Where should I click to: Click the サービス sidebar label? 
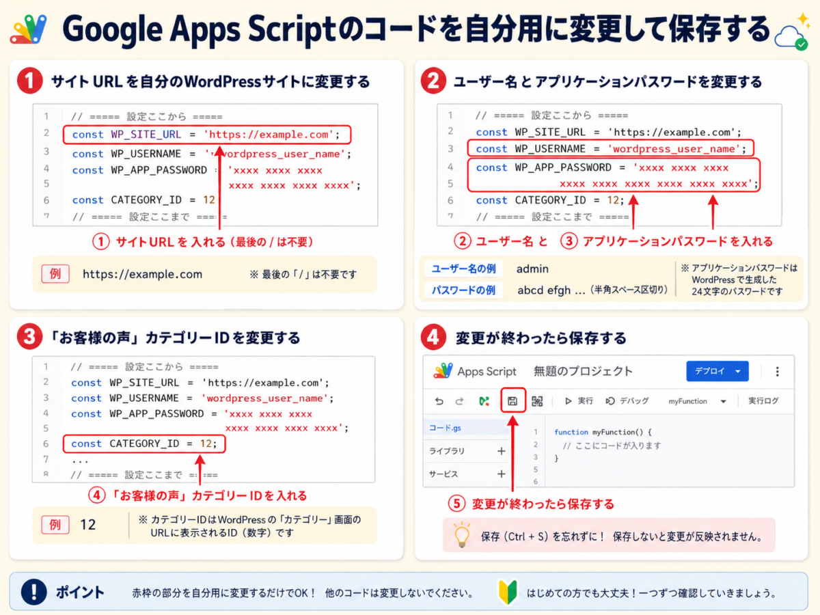(x=443, y=474)
